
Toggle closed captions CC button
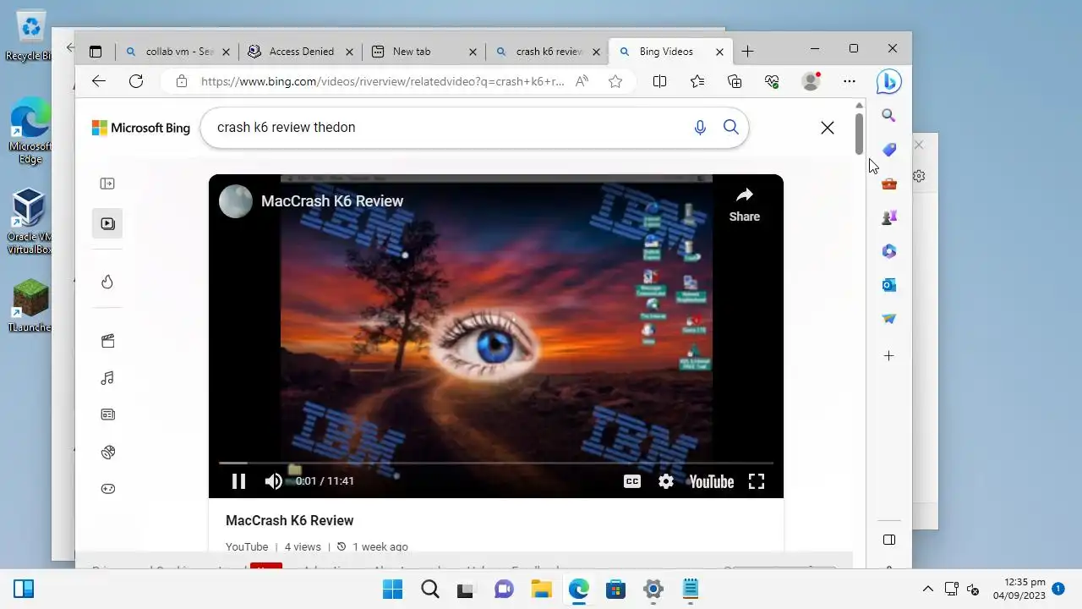[632, 481]
